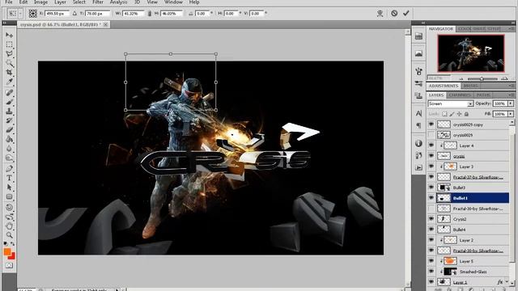Open the Window menu

(x=173, y=2)
